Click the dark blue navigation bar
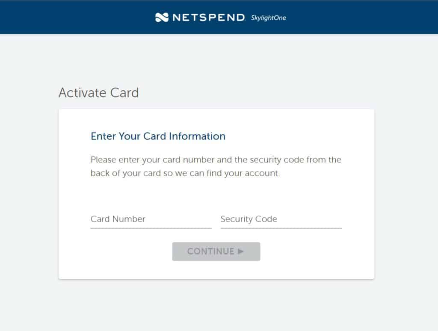Image resolution: width=438 pixels, height=331 pixels. tap(64, 17)
